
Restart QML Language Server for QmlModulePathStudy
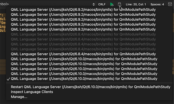pyautogui.click(x=90, y=87)
